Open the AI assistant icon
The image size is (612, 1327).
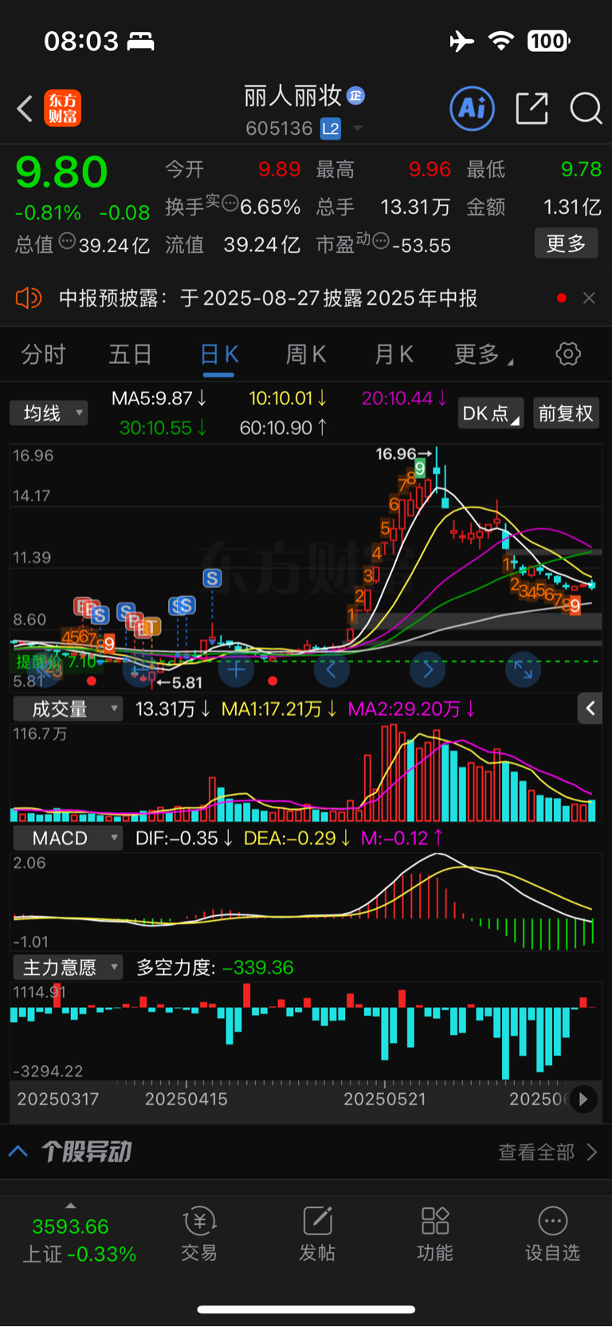473,109
